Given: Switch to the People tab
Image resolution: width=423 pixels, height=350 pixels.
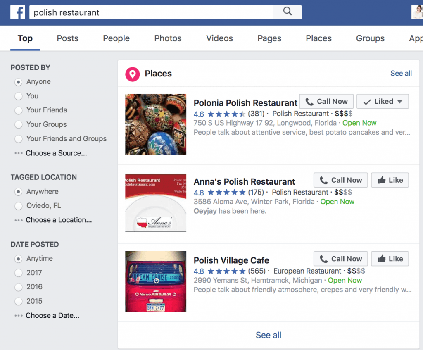Looking at the screenshot, I should (116, 38).
